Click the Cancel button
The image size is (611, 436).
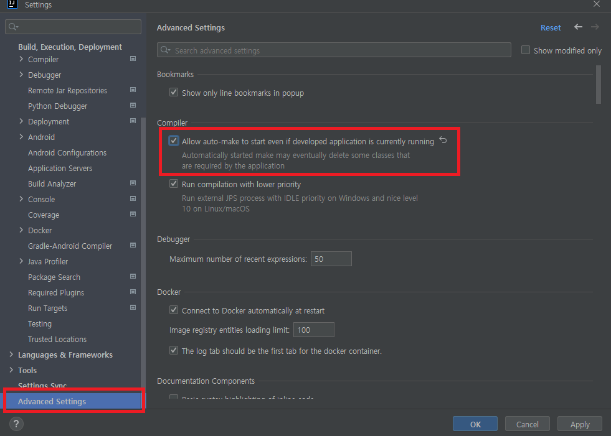[527, 424]
